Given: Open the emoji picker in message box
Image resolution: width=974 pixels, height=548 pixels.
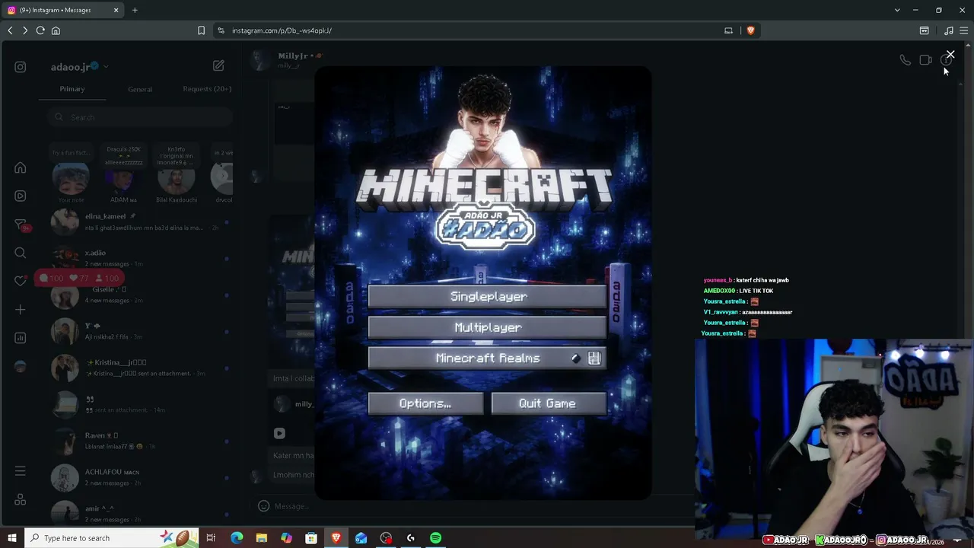Looking at the screenshot, I should [x=263, y=506].
